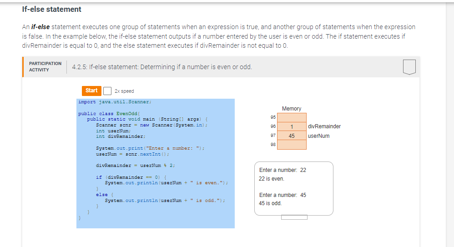Click the 'userNum = scnr.nextInt();' line
Screen dimensions: 454x247
133,154
